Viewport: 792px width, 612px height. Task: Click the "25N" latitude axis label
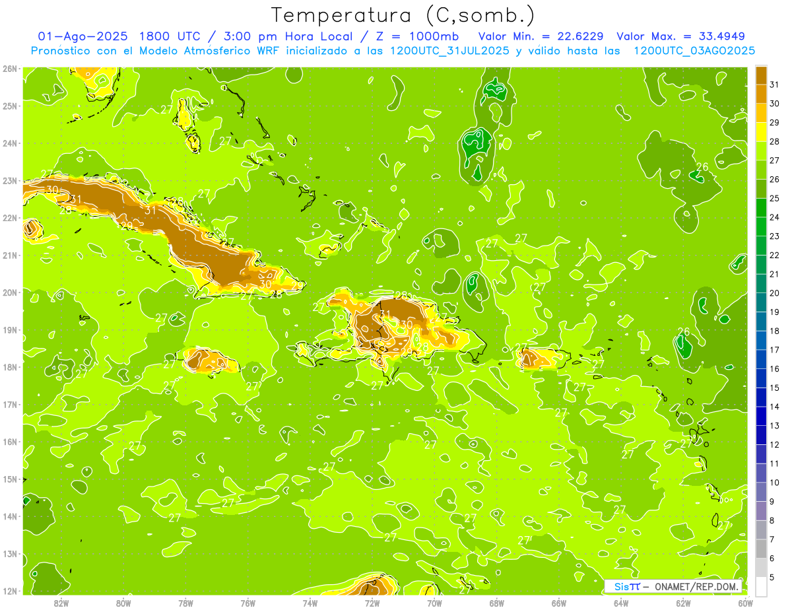click(9, 106)
